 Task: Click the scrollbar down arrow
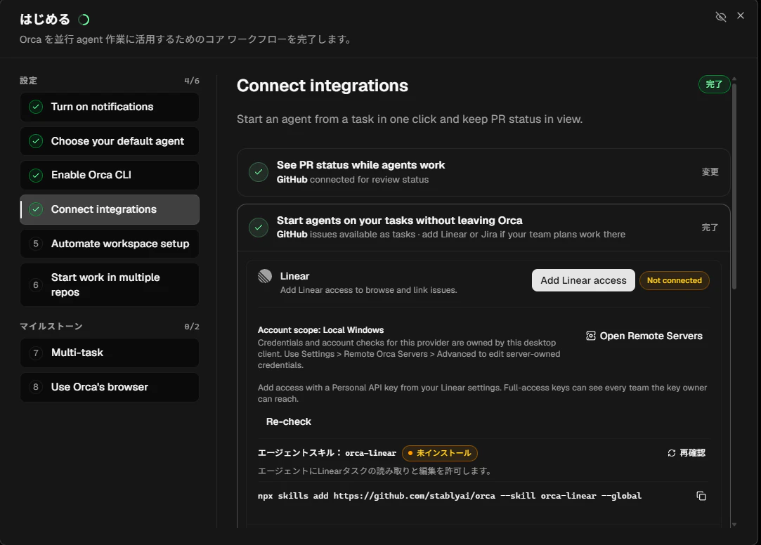click(x=734, y=524)
